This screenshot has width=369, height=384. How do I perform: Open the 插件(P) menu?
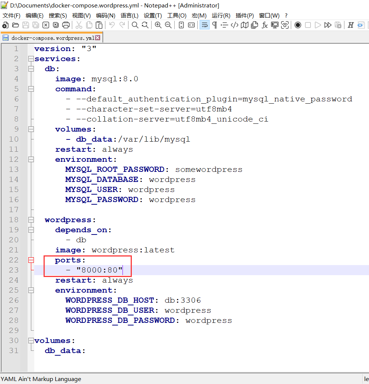tap(245, 15)
